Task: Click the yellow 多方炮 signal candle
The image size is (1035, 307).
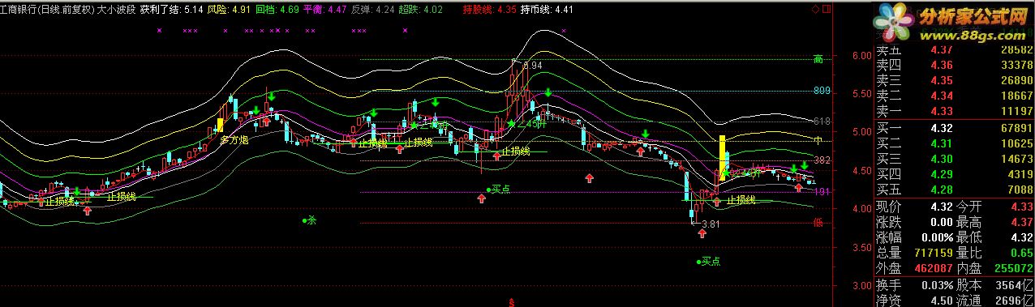Action: pos(220,126)
